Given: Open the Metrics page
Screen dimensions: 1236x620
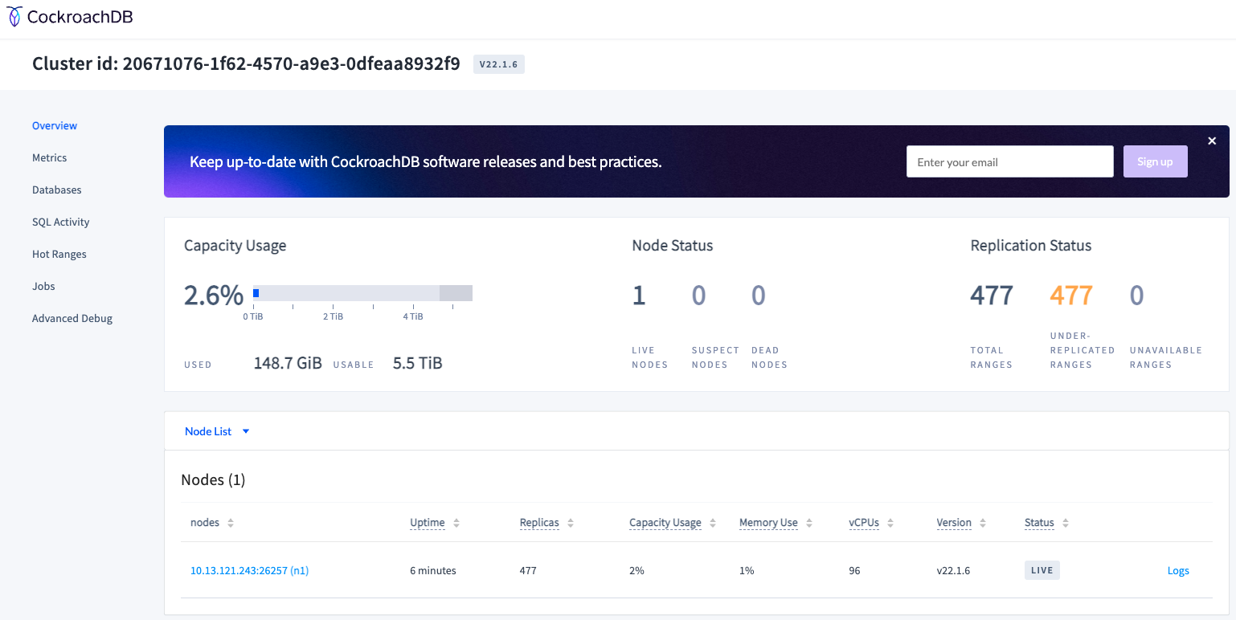Looking at the screenshot, I should coord(49,157).
